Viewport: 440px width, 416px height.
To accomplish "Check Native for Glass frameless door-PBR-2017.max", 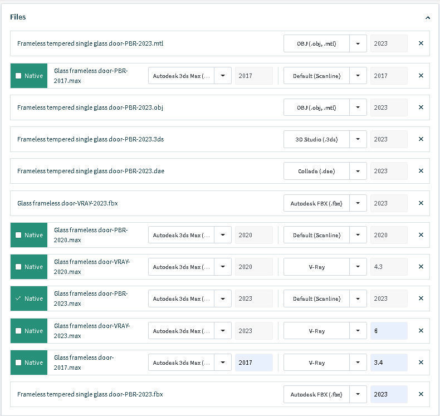I will tap(19, 76).
